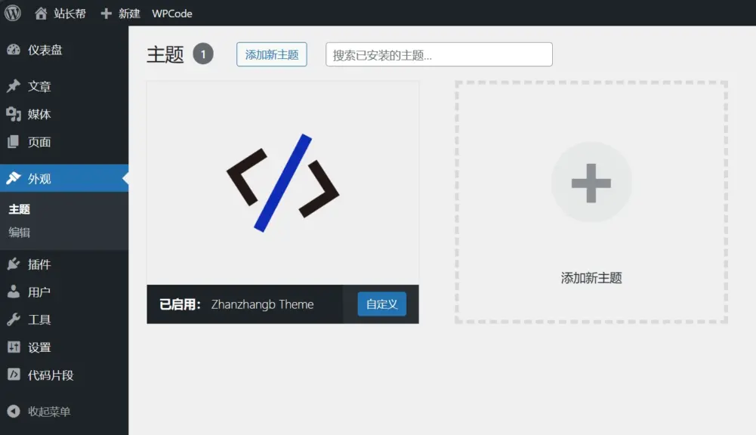Open the 新建 new content menu
Image resolution: width=756 pixels, height=435 pixels.
(x=128, y=13)
